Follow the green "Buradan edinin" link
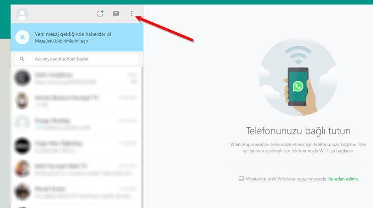373x208 pixels. tap(343, 179)
